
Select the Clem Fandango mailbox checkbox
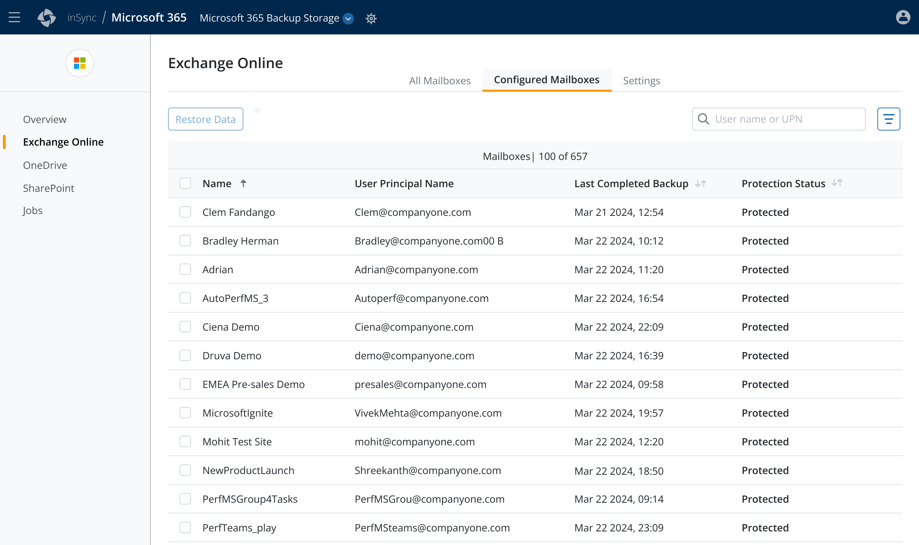click(185, 212)
